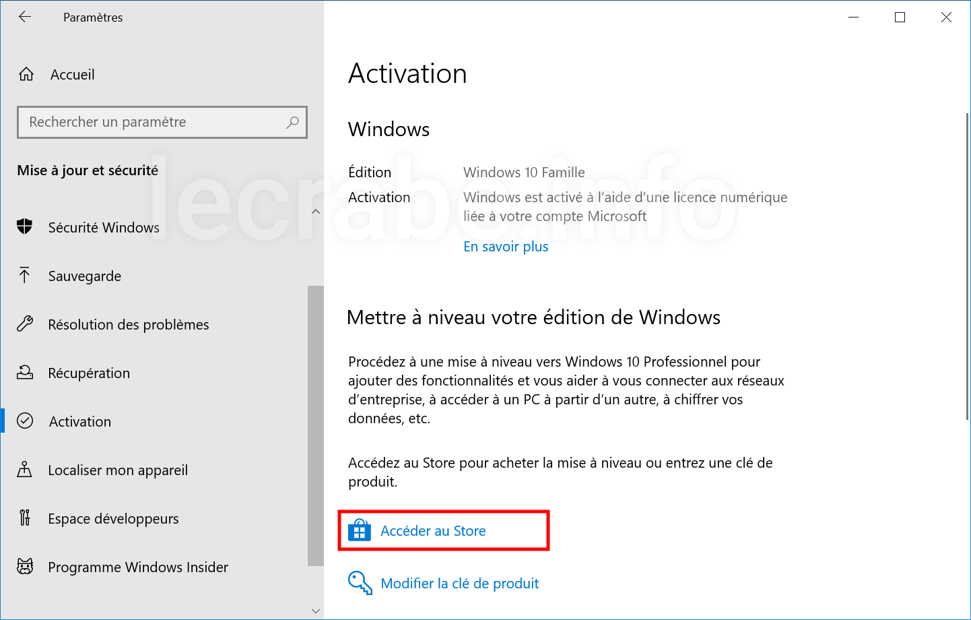This screenshot has width=971, height=620.
Task: Click the Récupération icon
Action: tap(25, 372)
